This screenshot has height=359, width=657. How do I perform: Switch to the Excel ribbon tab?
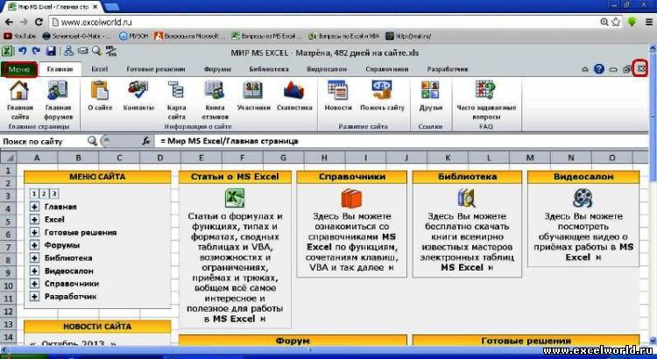pyautogui.click(x=99, y=69)
